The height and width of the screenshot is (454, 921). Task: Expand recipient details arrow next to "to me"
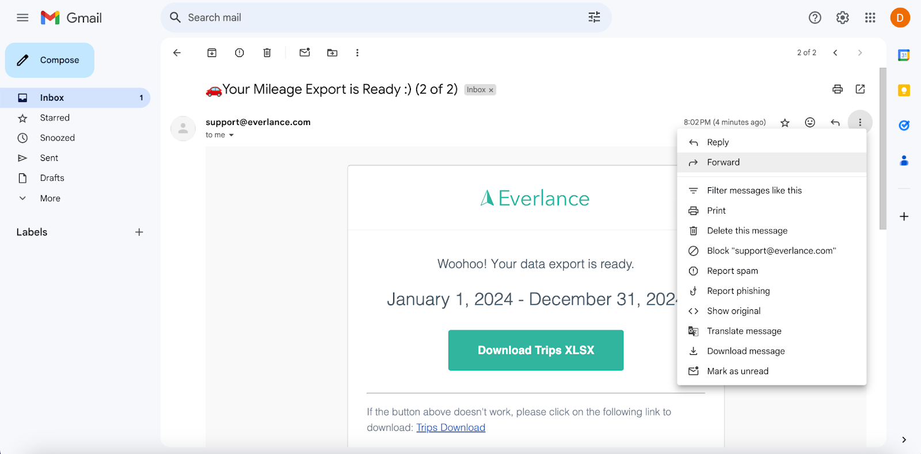(231, 135)
